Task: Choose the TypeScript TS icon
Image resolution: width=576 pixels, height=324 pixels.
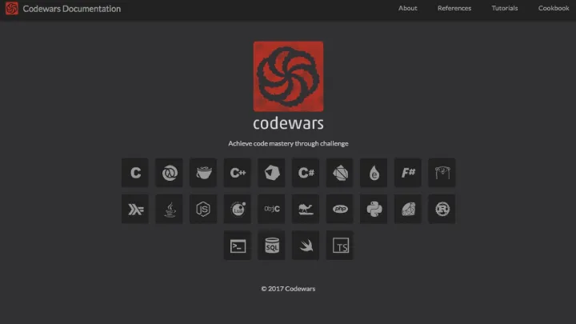Action: pyautogui.click(x=340, y=246)
